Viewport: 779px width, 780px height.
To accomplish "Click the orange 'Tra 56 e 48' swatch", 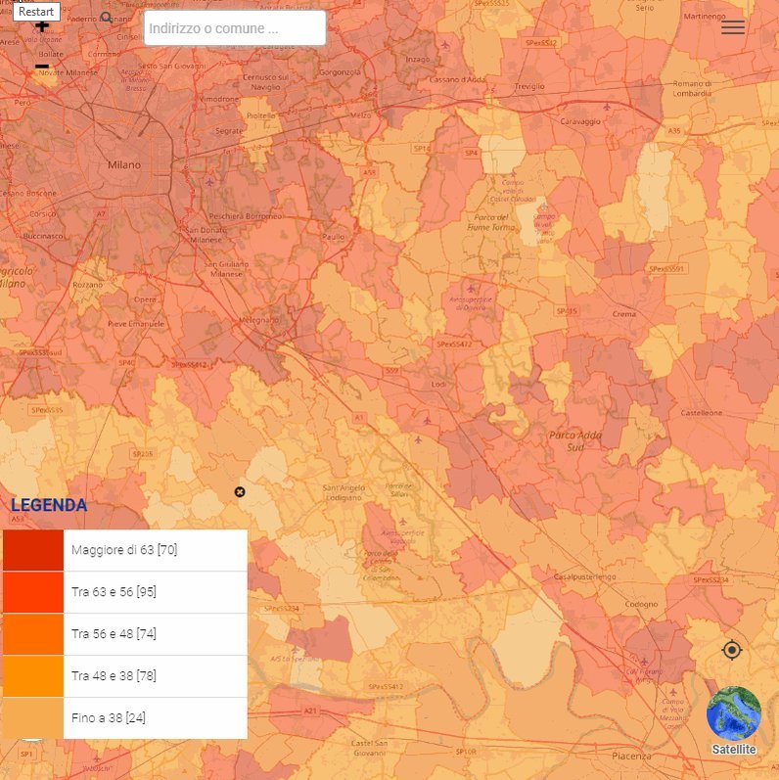I will click(32, 634).
